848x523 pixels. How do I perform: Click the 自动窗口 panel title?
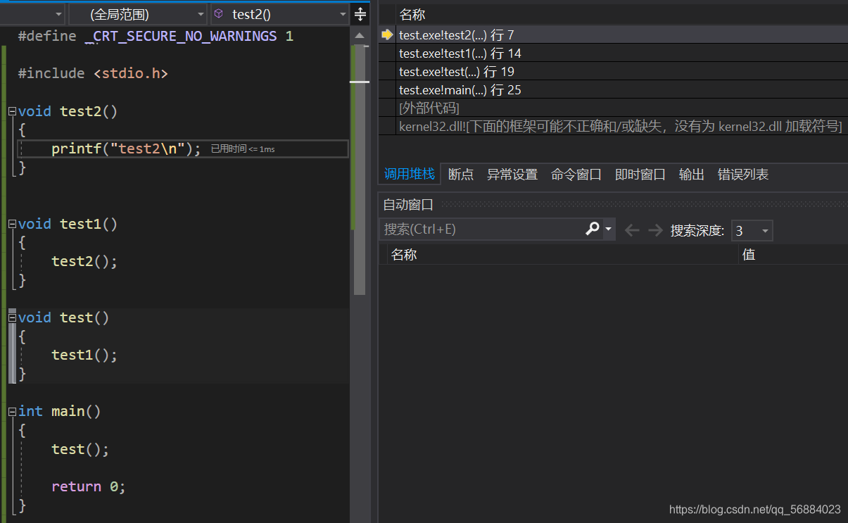[x=408, y=205]
